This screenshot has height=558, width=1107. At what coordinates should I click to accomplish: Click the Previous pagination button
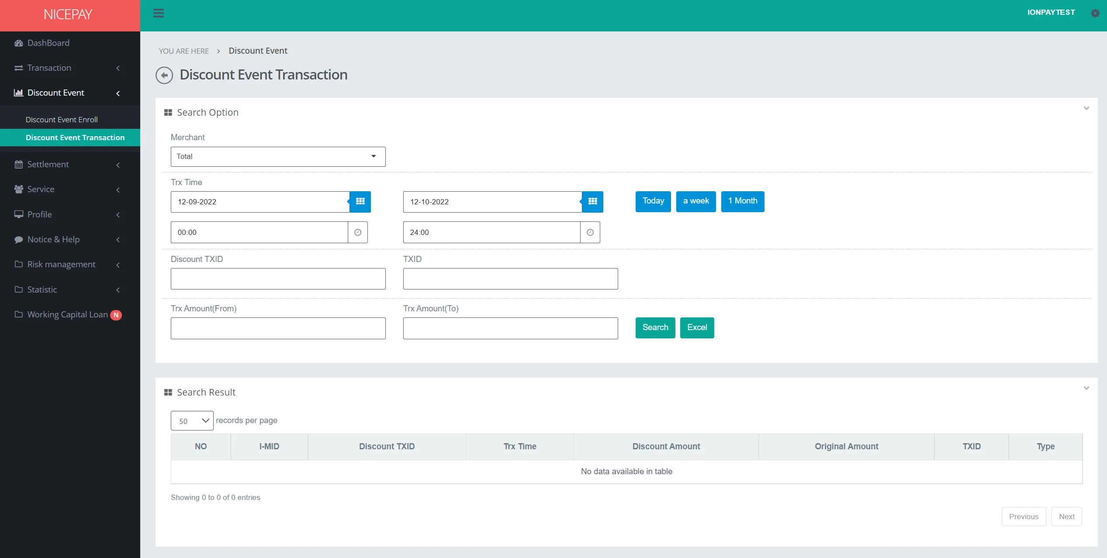coord(1024,517)
